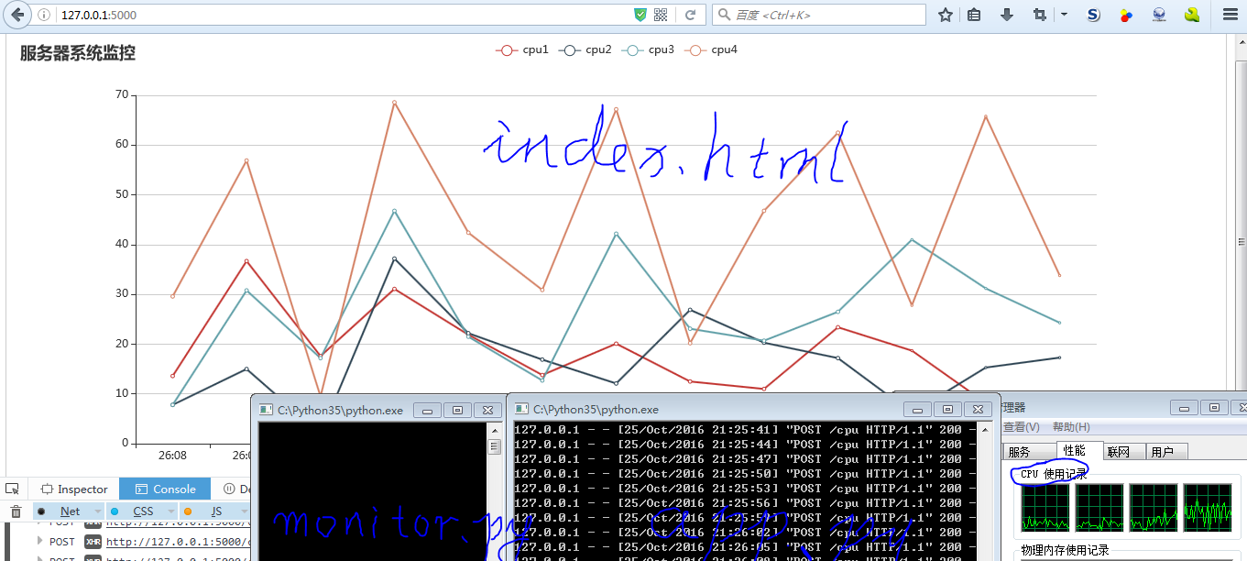Expand the screenshot tool dropdown arrow
The width and height of the screenshot is (1247, 561).
click(1064, 15)
